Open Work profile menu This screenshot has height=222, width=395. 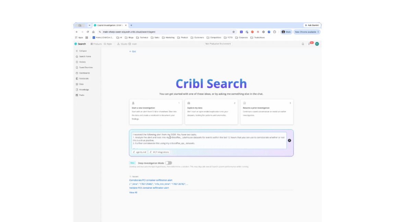pos(286,32)
